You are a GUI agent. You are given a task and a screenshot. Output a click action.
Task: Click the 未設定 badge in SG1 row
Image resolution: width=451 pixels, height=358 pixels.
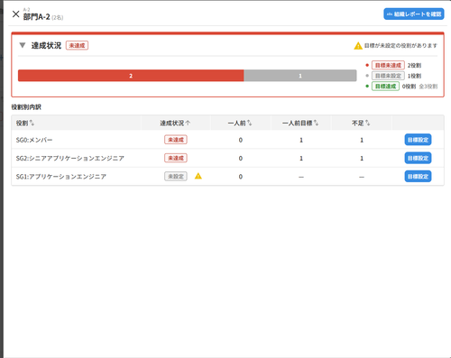[x=176, y=177]
